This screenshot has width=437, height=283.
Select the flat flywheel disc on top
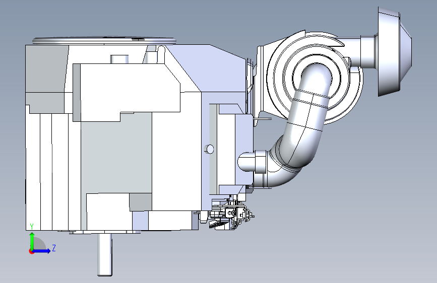click(104, 40)
